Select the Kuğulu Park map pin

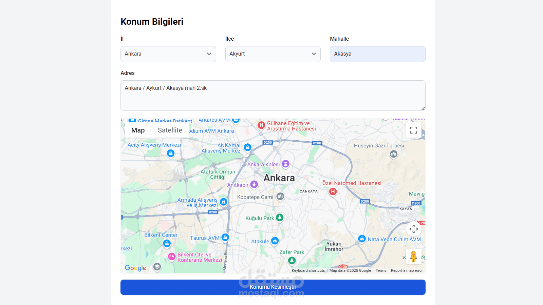[x=280, y=218]
